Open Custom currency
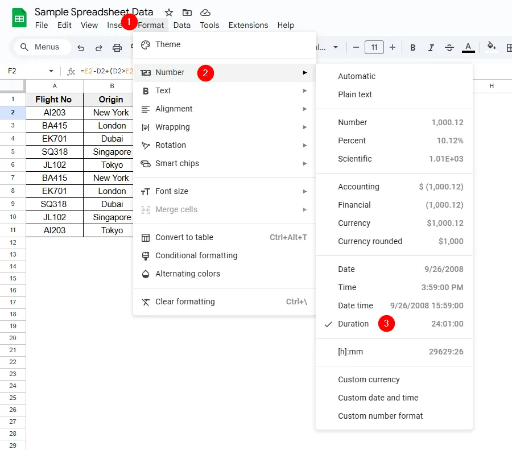The width and height of the screenshot is (512, 450). (394, 380)
